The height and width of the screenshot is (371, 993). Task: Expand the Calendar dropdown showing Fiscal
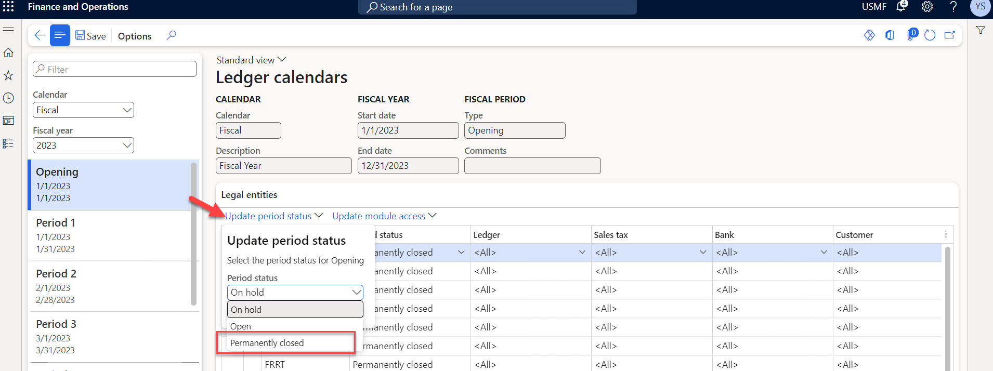[x=83, y=110]
